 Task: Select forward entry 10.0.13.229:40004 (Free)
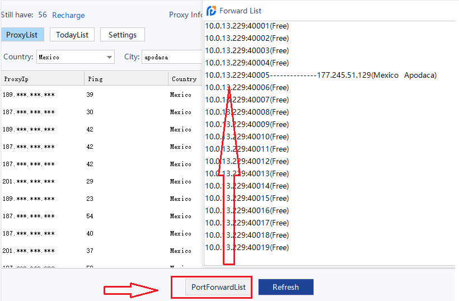click(x=247, y=63)
